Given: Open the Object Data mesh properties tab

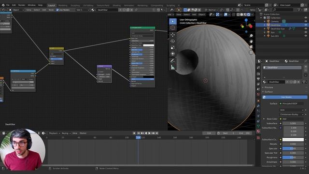Looking at the screenshot, I should [x=258, y=126].
